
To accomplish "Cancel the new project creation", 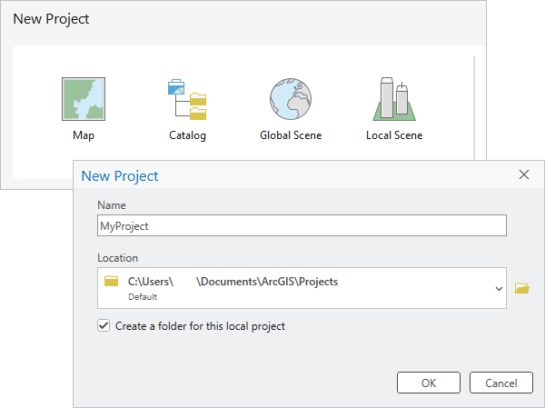I will coord(500,383).
